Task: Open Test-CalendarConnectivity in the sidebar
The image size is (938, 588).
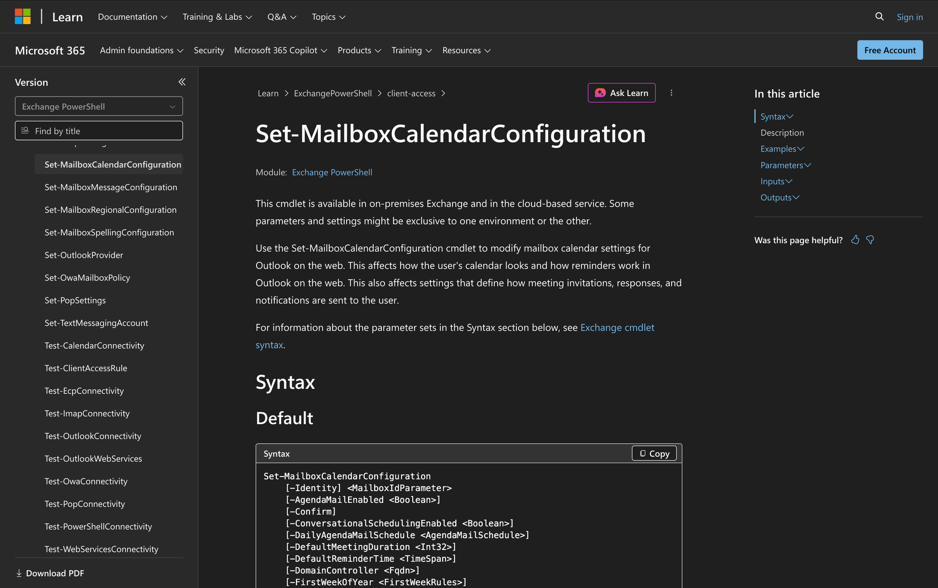Action: point(94,345)
